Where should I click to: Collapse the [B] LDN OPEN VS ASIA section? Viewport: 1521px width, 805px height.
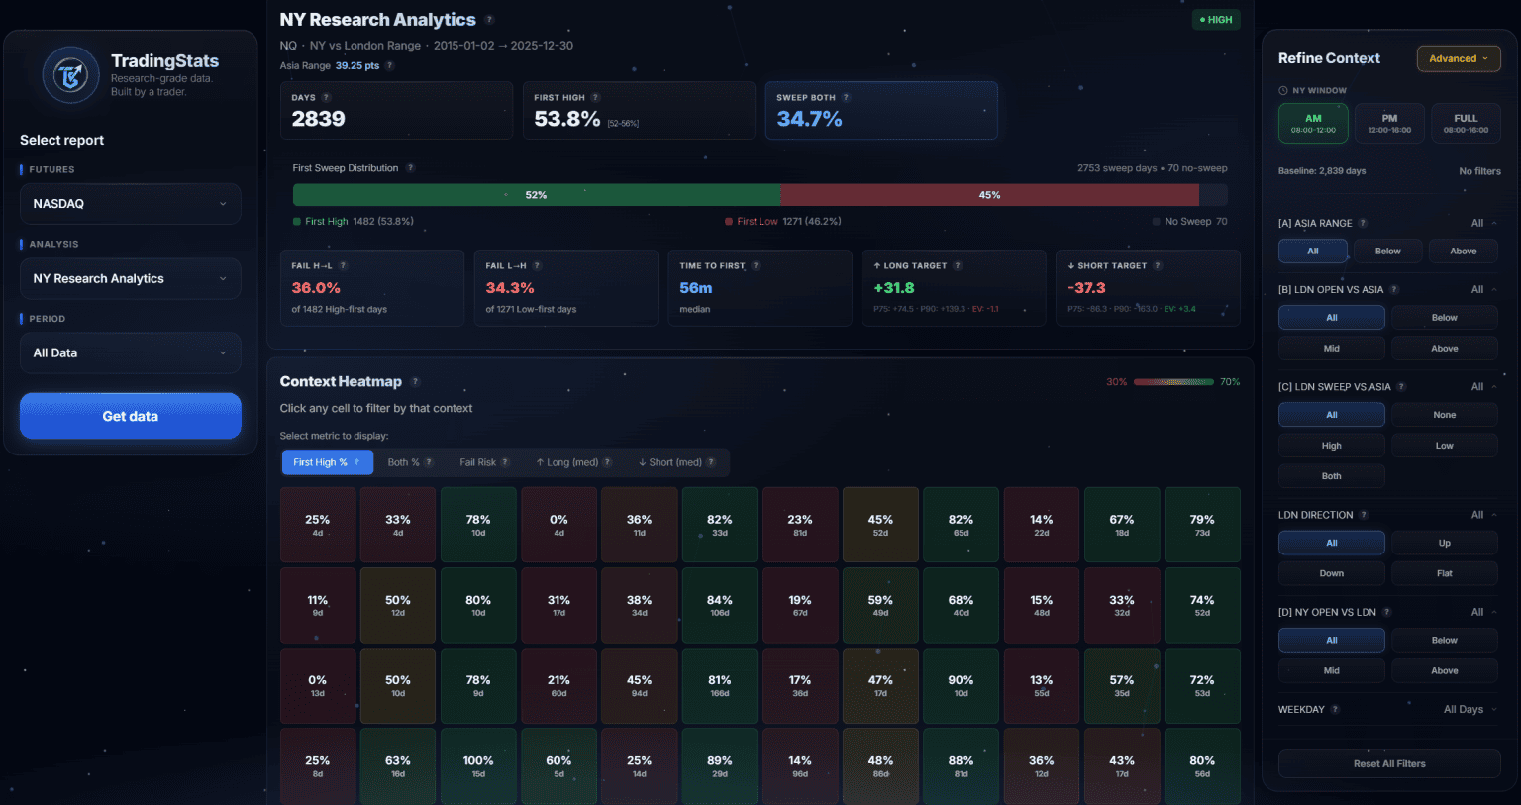(x=1493, y=289)
